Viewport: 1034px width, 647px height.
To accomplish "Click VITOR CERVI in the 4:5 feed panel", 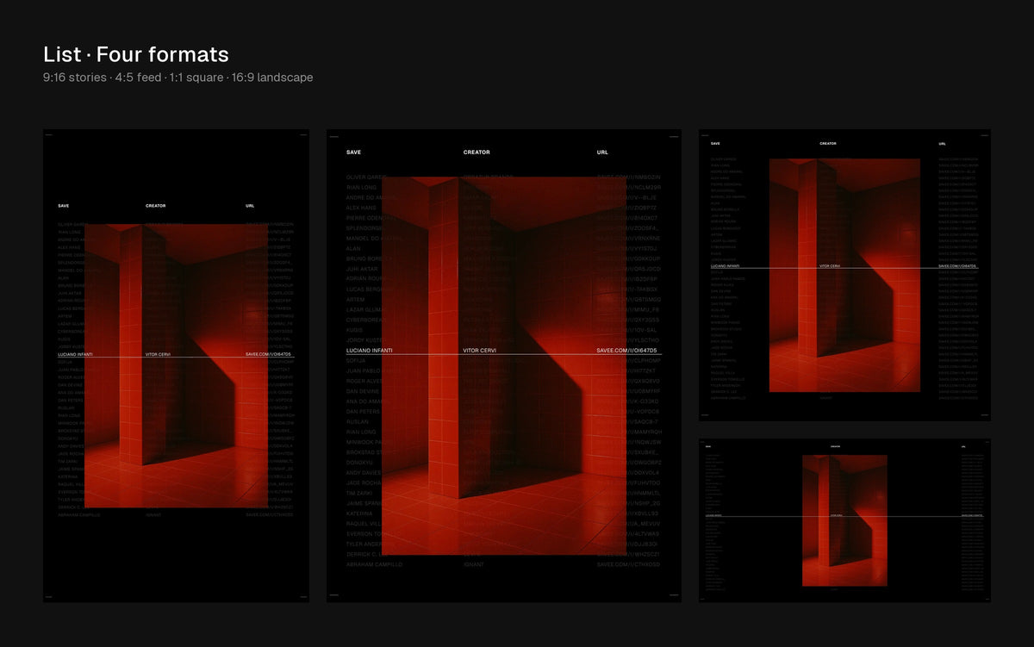I will point(479,351).
